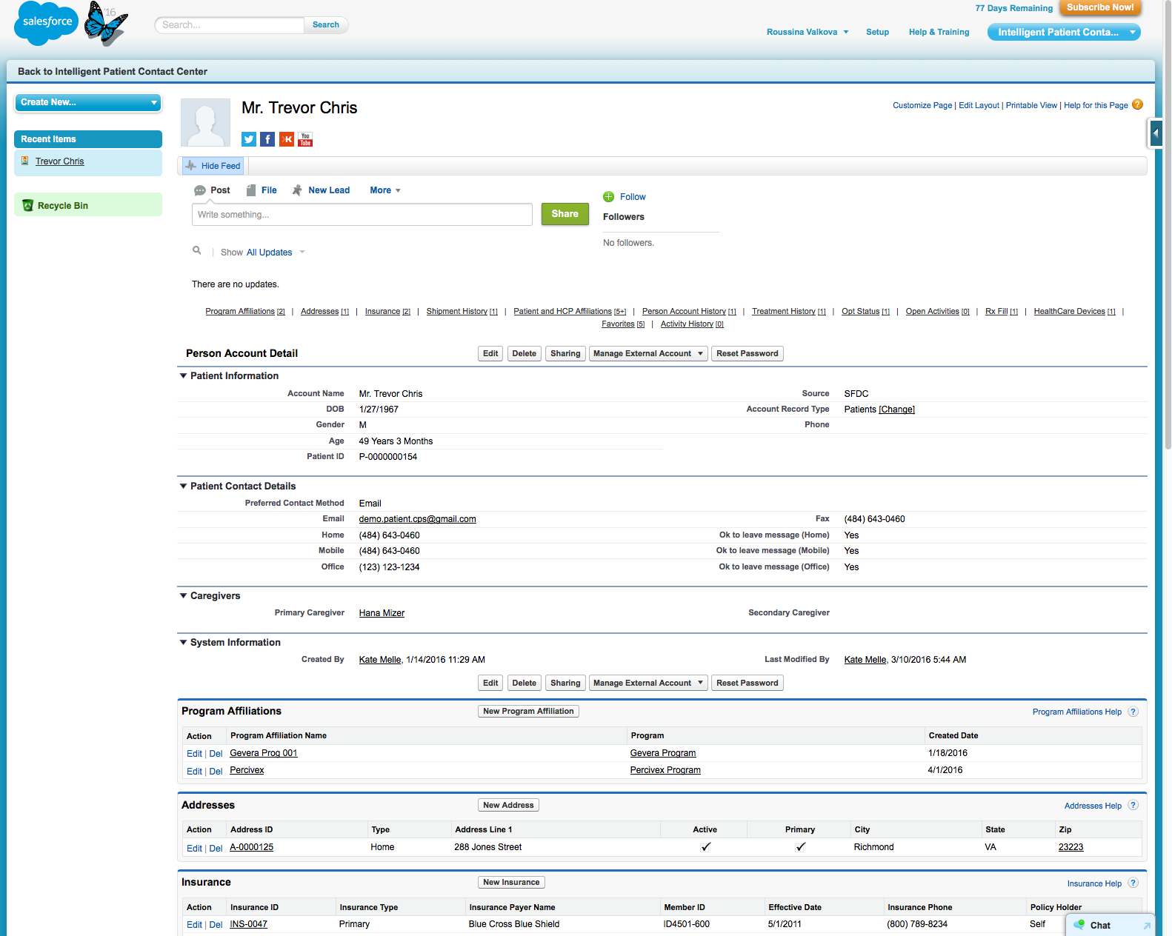Open insurance record INS-0047

click(248, 924)
